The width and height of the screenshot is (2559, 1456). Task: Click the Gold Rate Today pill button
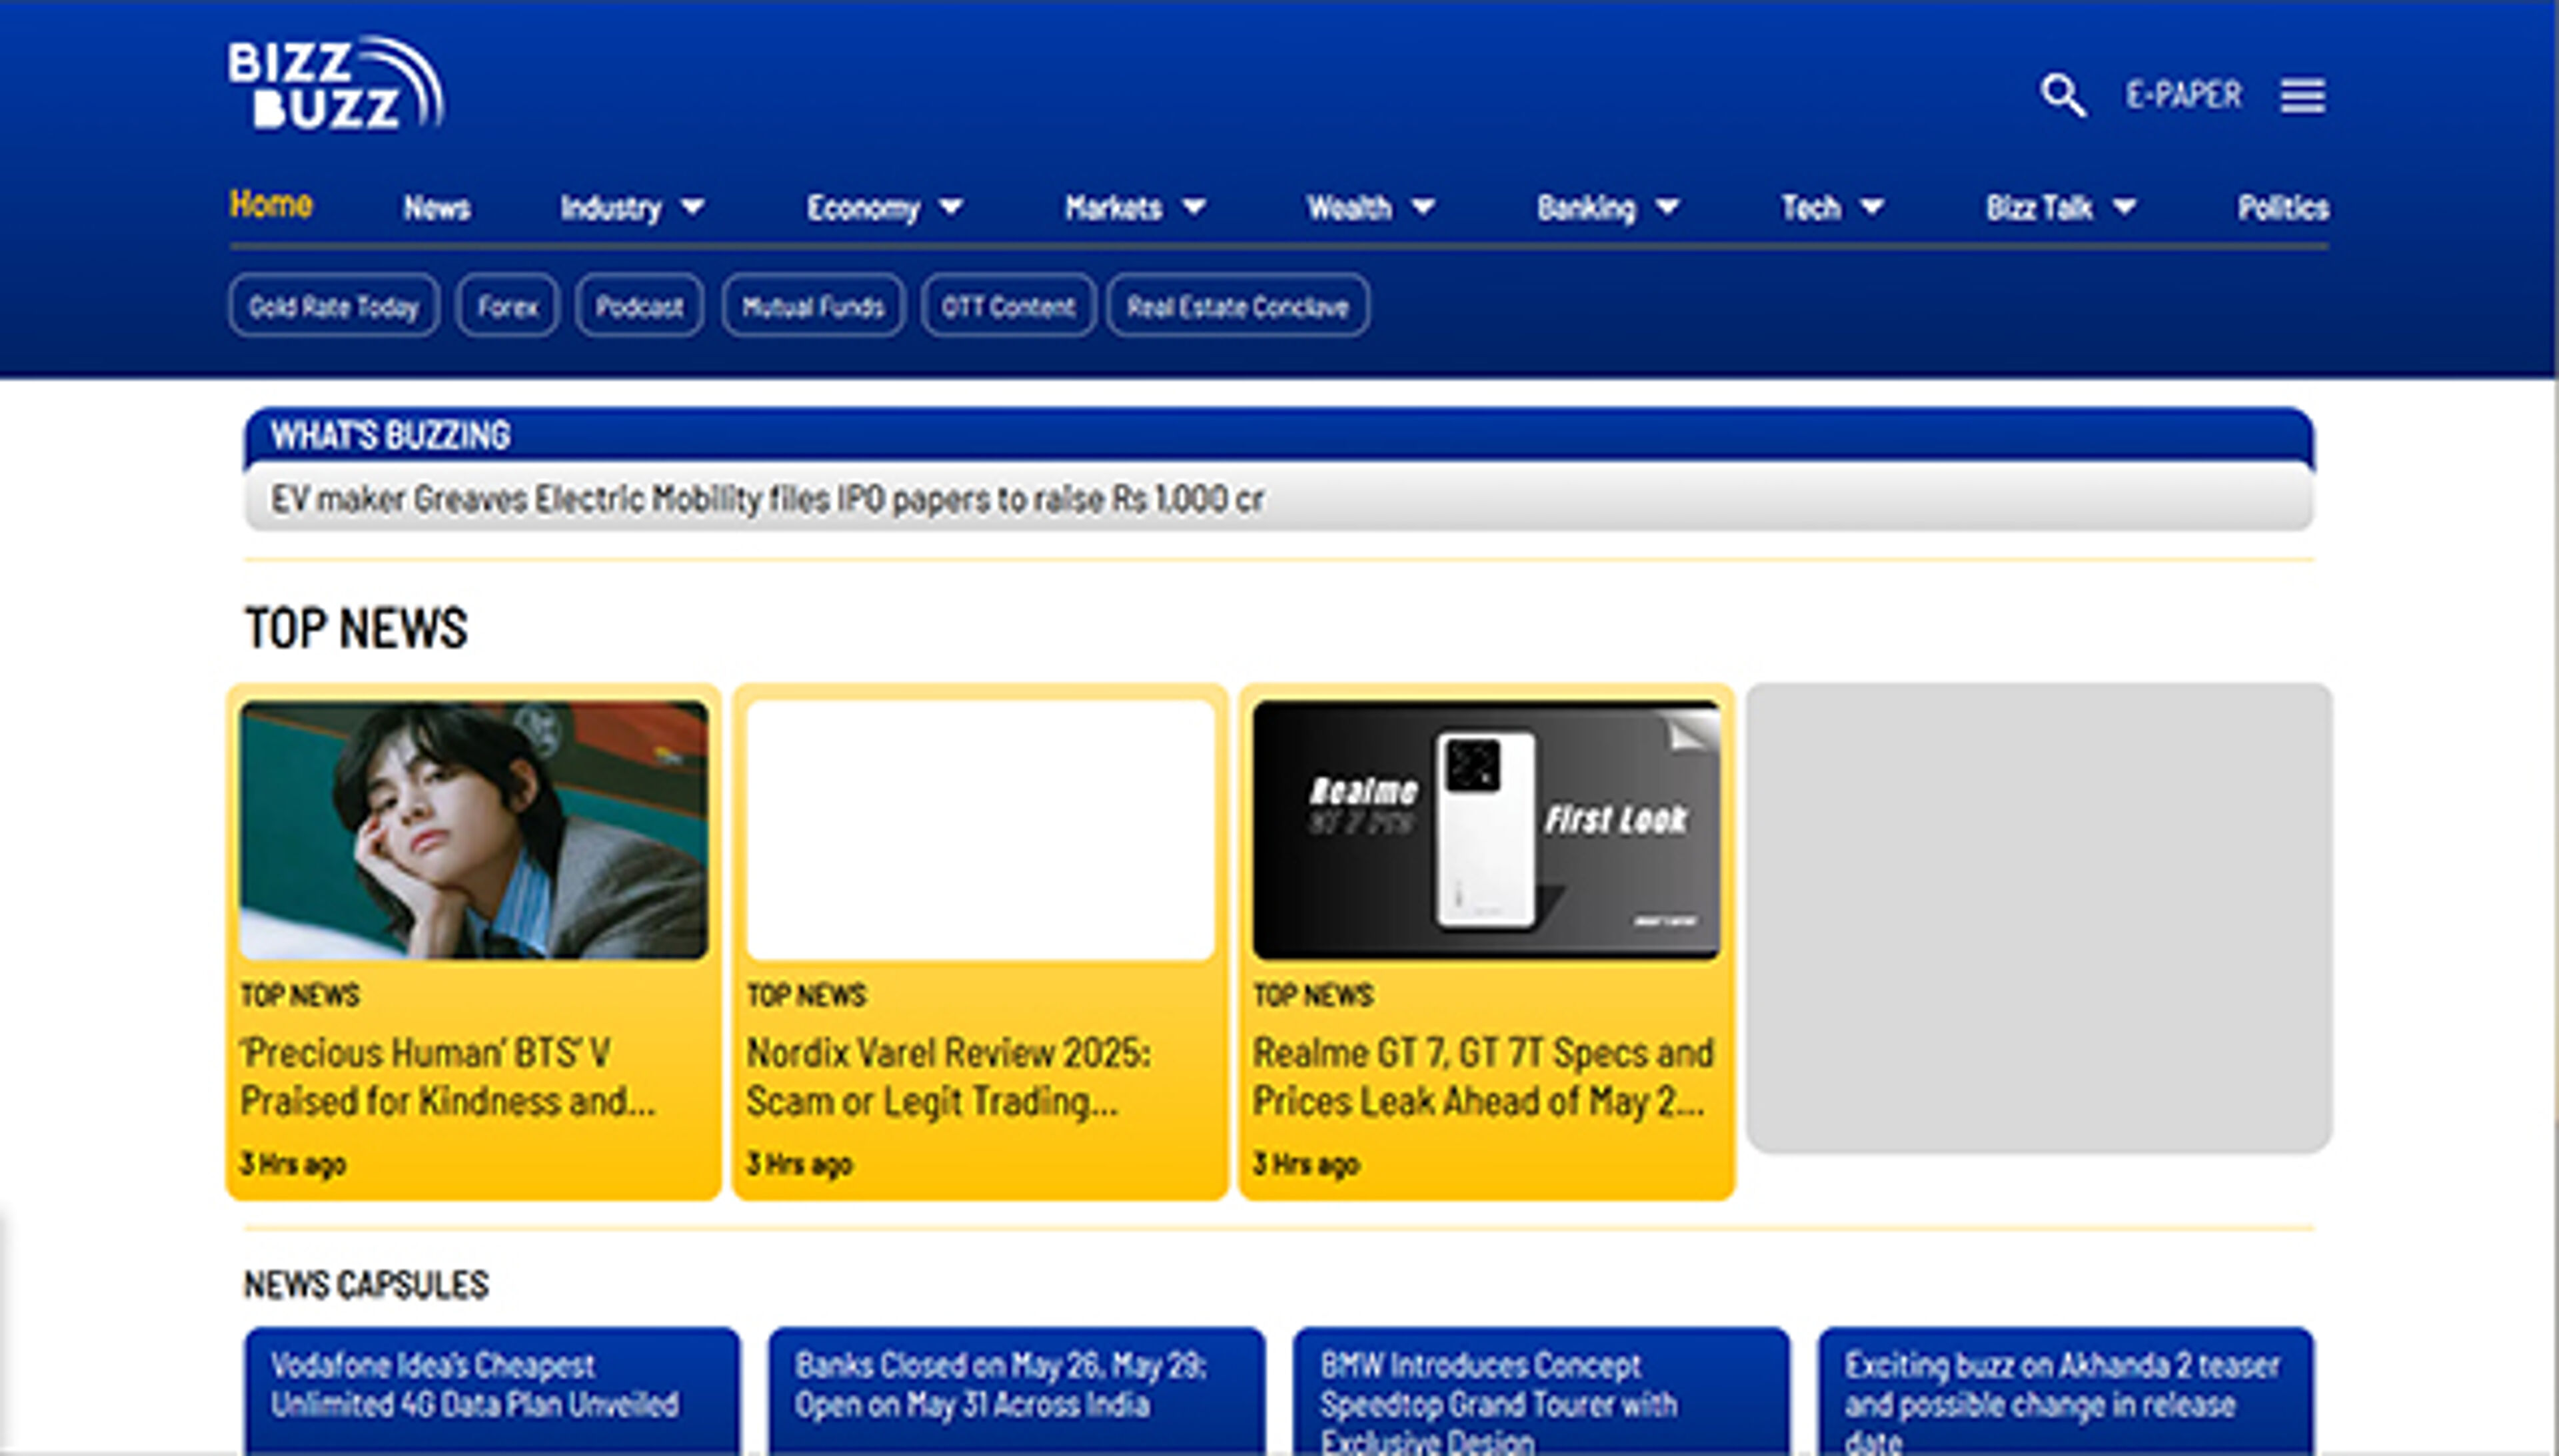[x=333, y=306]
